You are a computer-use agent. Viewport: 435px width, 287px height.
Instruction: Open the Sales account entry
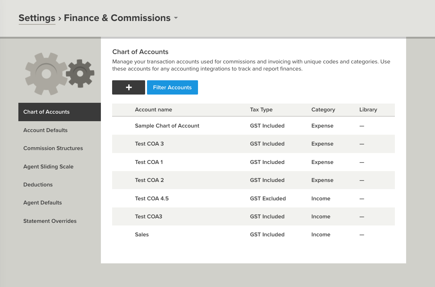[142, 234]
